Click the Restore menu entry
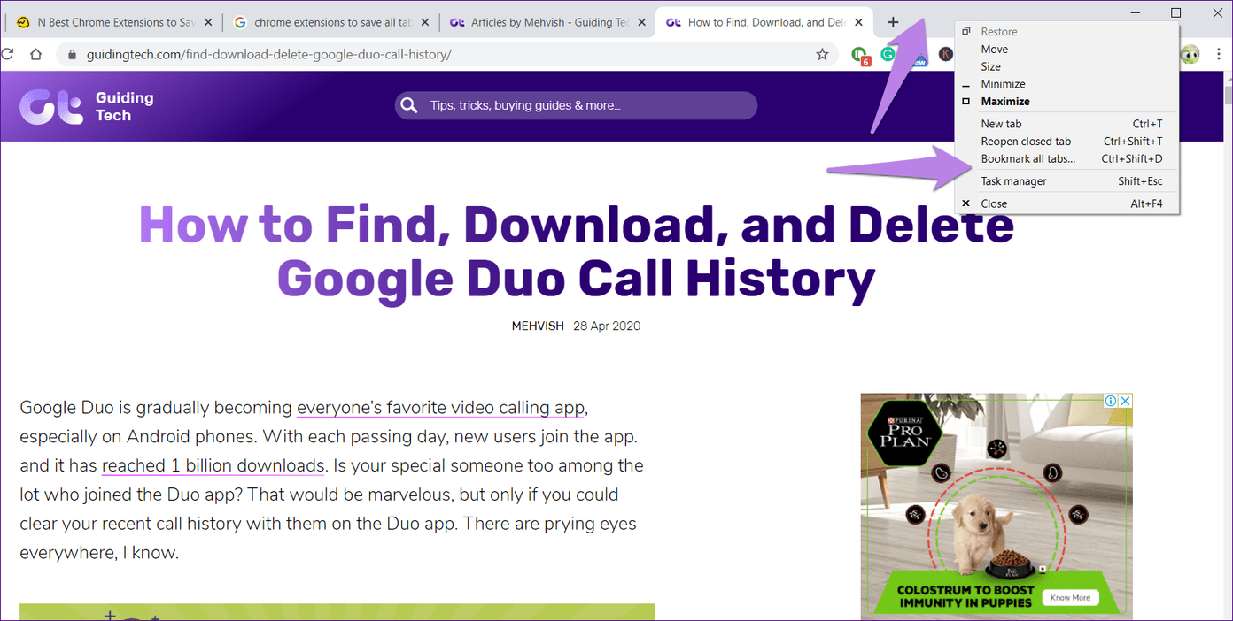Screen dimensions: 1233x621 point(1066,32)
